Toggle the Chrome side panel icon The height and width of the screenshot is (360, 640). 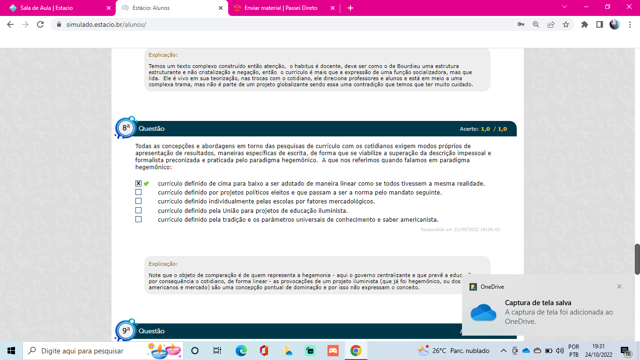(599, 24)
